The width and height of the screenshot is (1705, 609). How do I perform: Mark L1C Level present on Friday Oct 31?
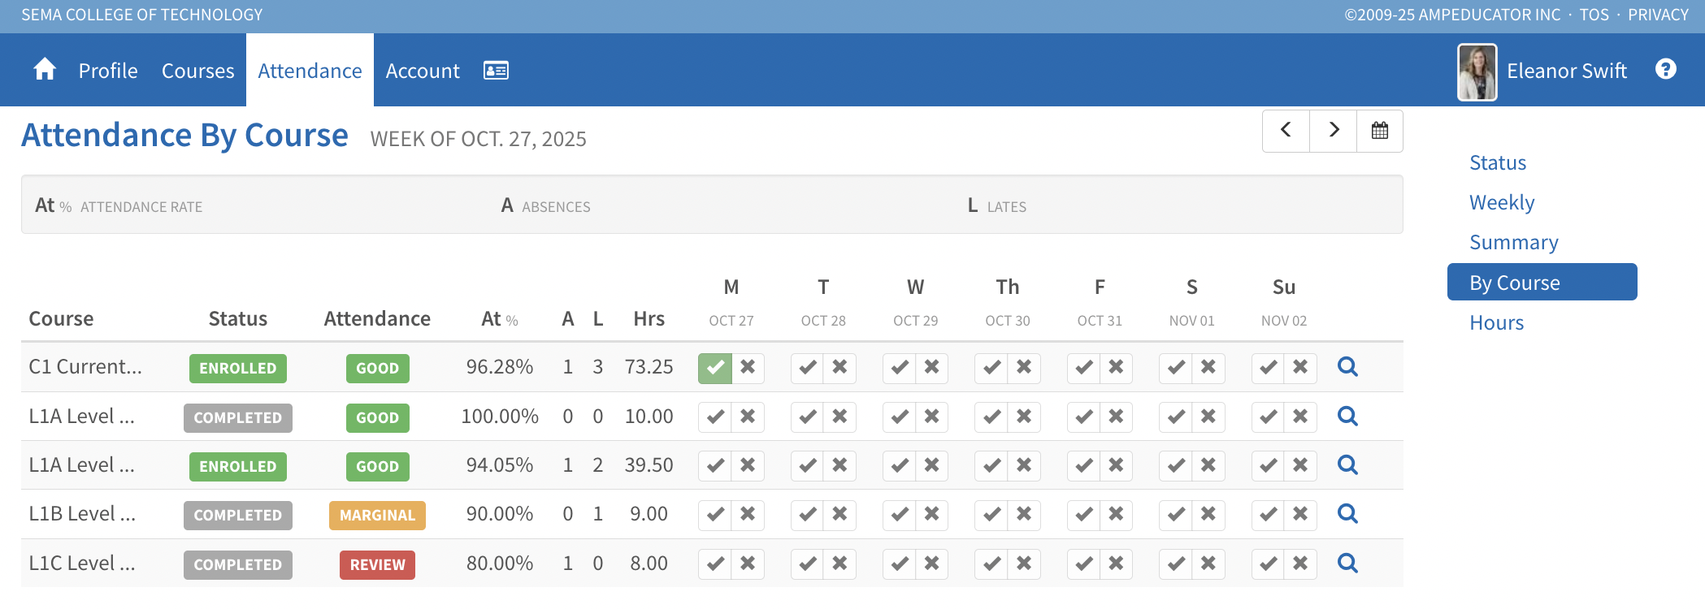point(1083,564)
